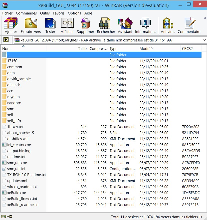This screenshot has width=207, height=220.
Task: Go up one folder level arrow
Action: click(6, 40)
